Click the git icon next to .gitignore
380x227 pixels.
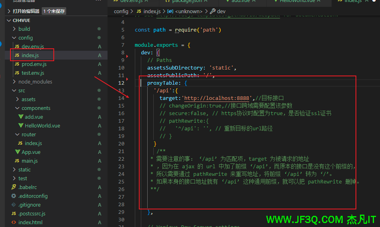14,205
